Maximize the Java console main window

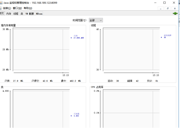coord(164,3)
